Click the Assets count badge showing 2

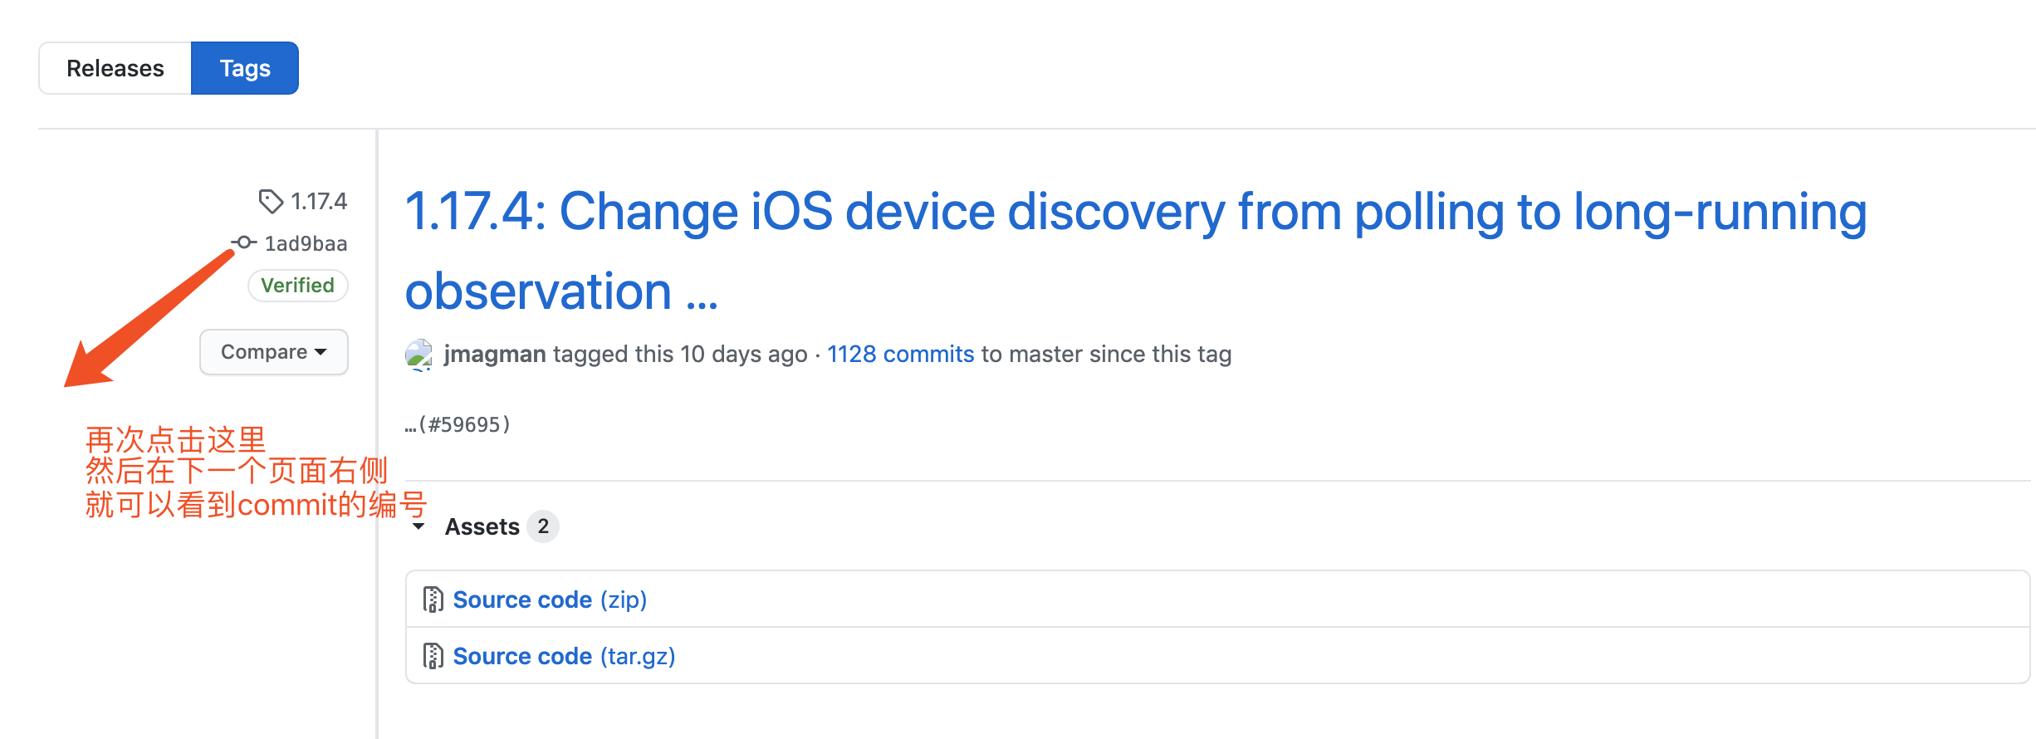coord(543,526)
